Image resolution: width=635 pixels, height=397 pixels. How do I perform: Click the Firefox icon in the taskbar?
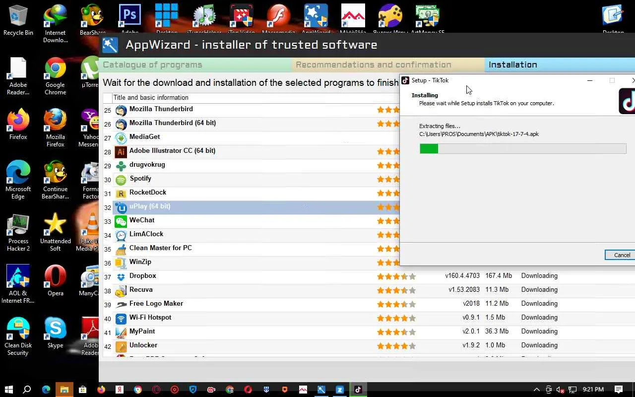tap(101, 390)
